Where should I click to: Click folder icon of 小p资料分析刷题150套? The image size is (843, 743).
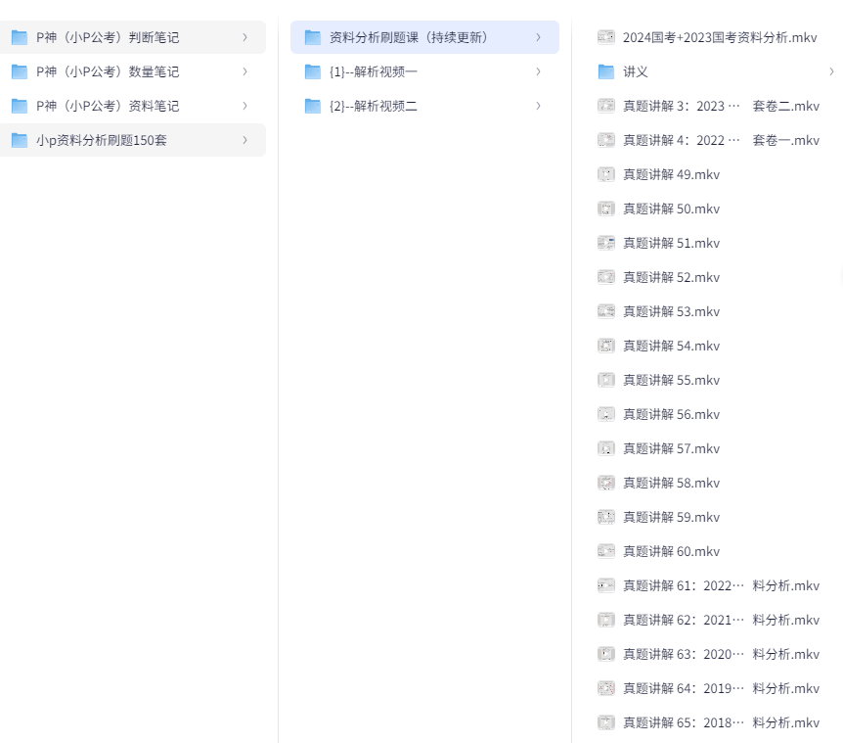click(x=20, y=140)
